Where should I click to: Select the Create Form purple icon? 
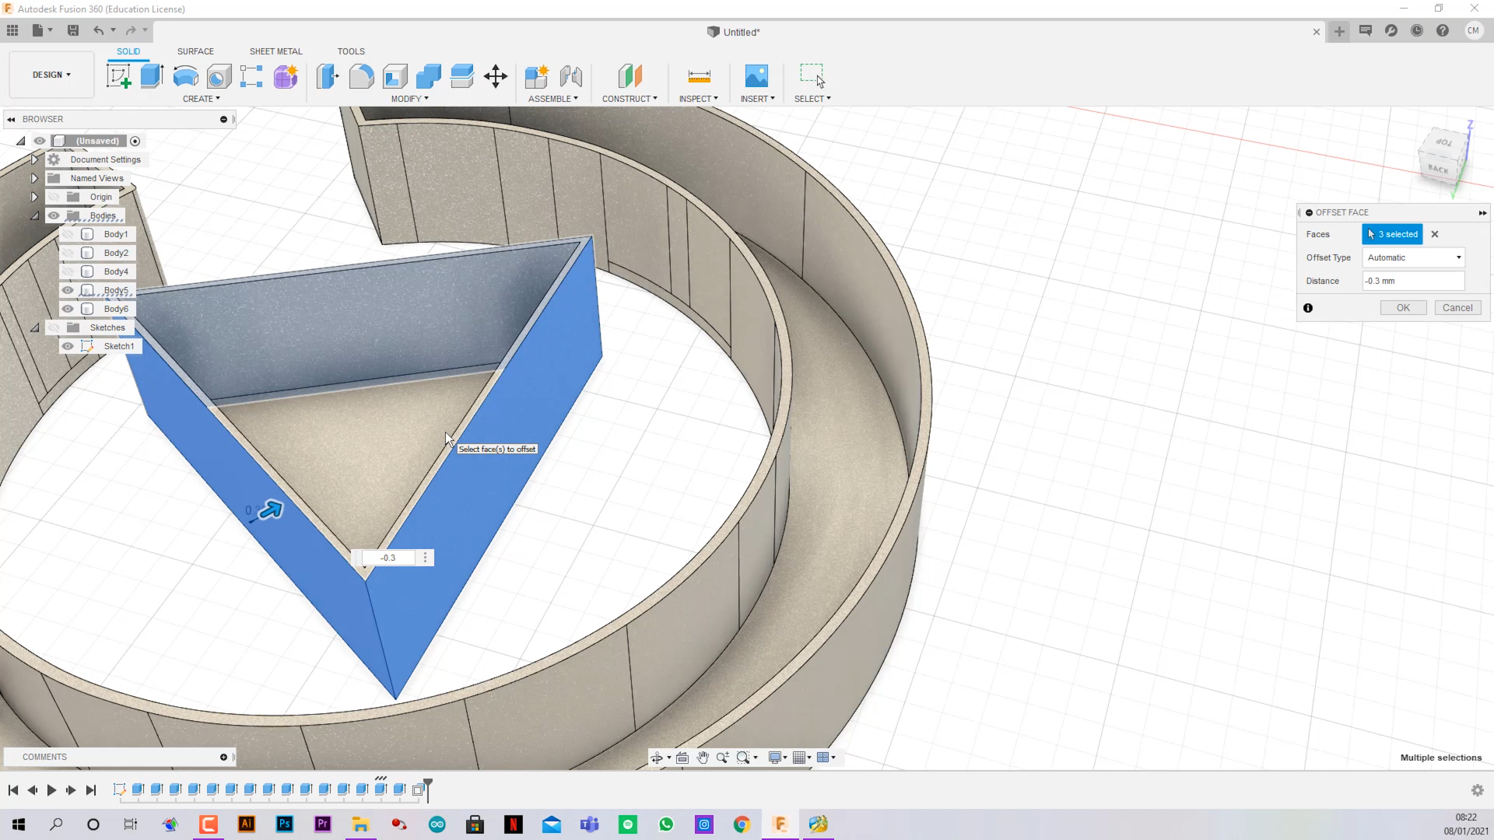coord(286,76)
